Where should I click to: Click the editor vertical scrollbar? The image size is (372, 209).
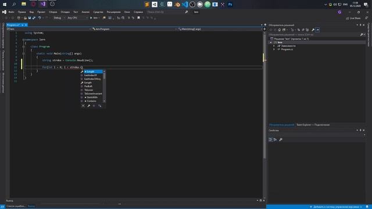[264, 95]
